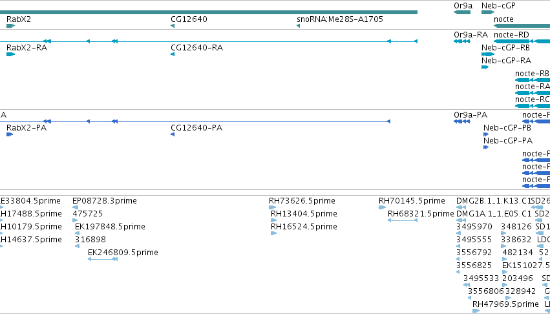Select the Or9a gene feature bar

click(462, 12)
